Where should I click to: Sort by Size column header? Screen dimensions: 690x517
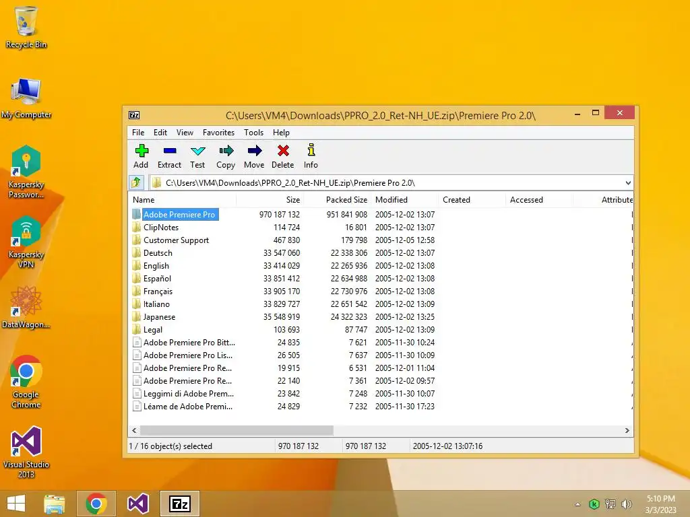270,199
